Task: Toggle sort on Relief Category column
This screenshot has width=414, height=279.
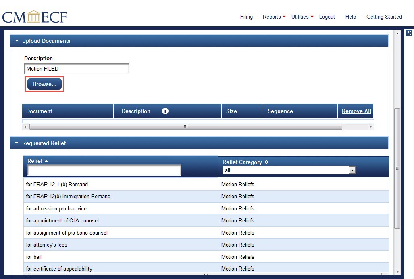Action: coord(266,162)
